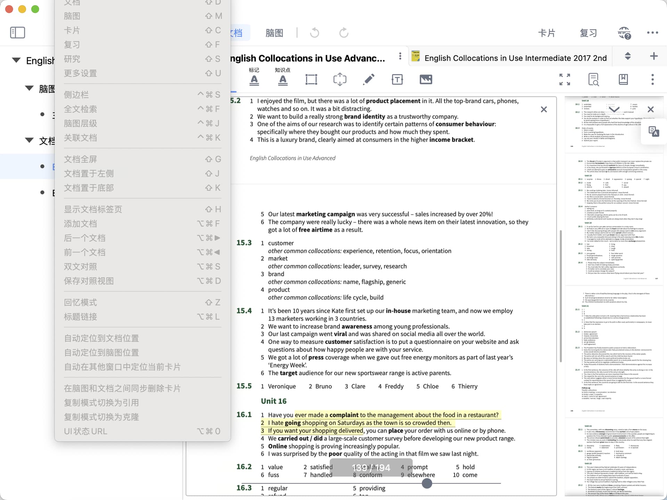Select the pencil drawing tool
667x500 pixels.
(x=369, y=80)
